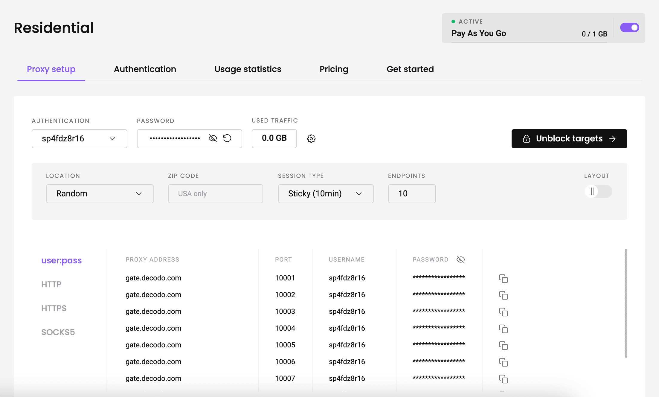Switch the Layout toggle
Image resolution: width=659 pixels, height=397 pixels.
pyautogui.click(x=598, y=191)
